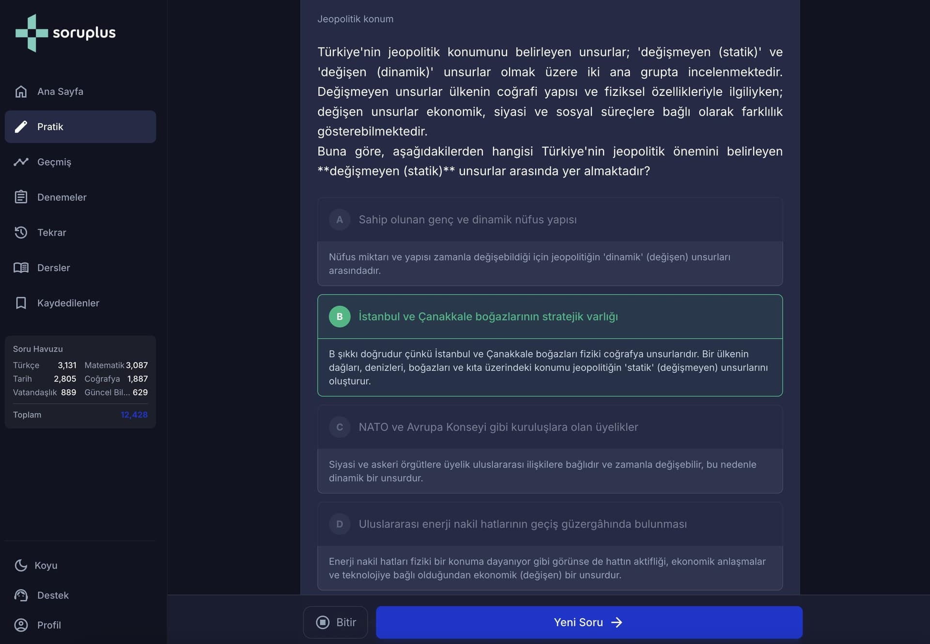Click the Destek headset icon
930x644 pixels.
click(x=21, y=596)
